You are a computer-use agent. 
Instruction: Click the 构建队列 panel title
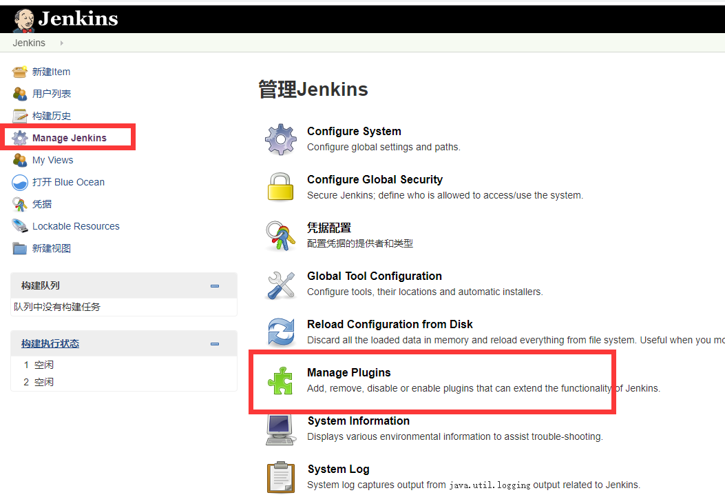[x=40, y=285]
